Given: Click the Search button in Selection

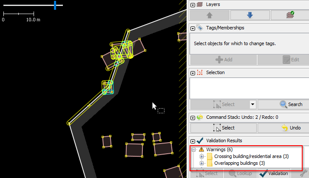Looking at the screenshot, I should [x=283, y=104].
